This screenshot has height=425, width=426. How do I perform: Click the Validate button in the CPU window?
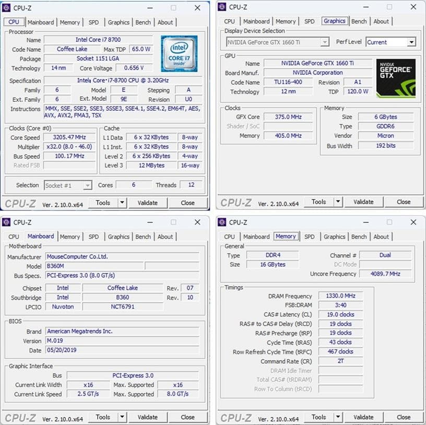[x=148, y=203]
